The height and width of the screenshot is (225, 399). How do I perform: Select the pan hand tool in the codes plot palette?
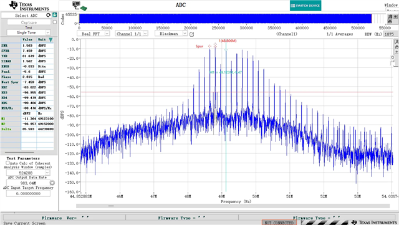[390, 21]
